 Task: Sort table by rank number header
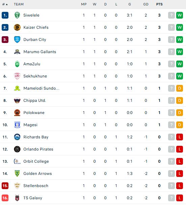[5, 4]
